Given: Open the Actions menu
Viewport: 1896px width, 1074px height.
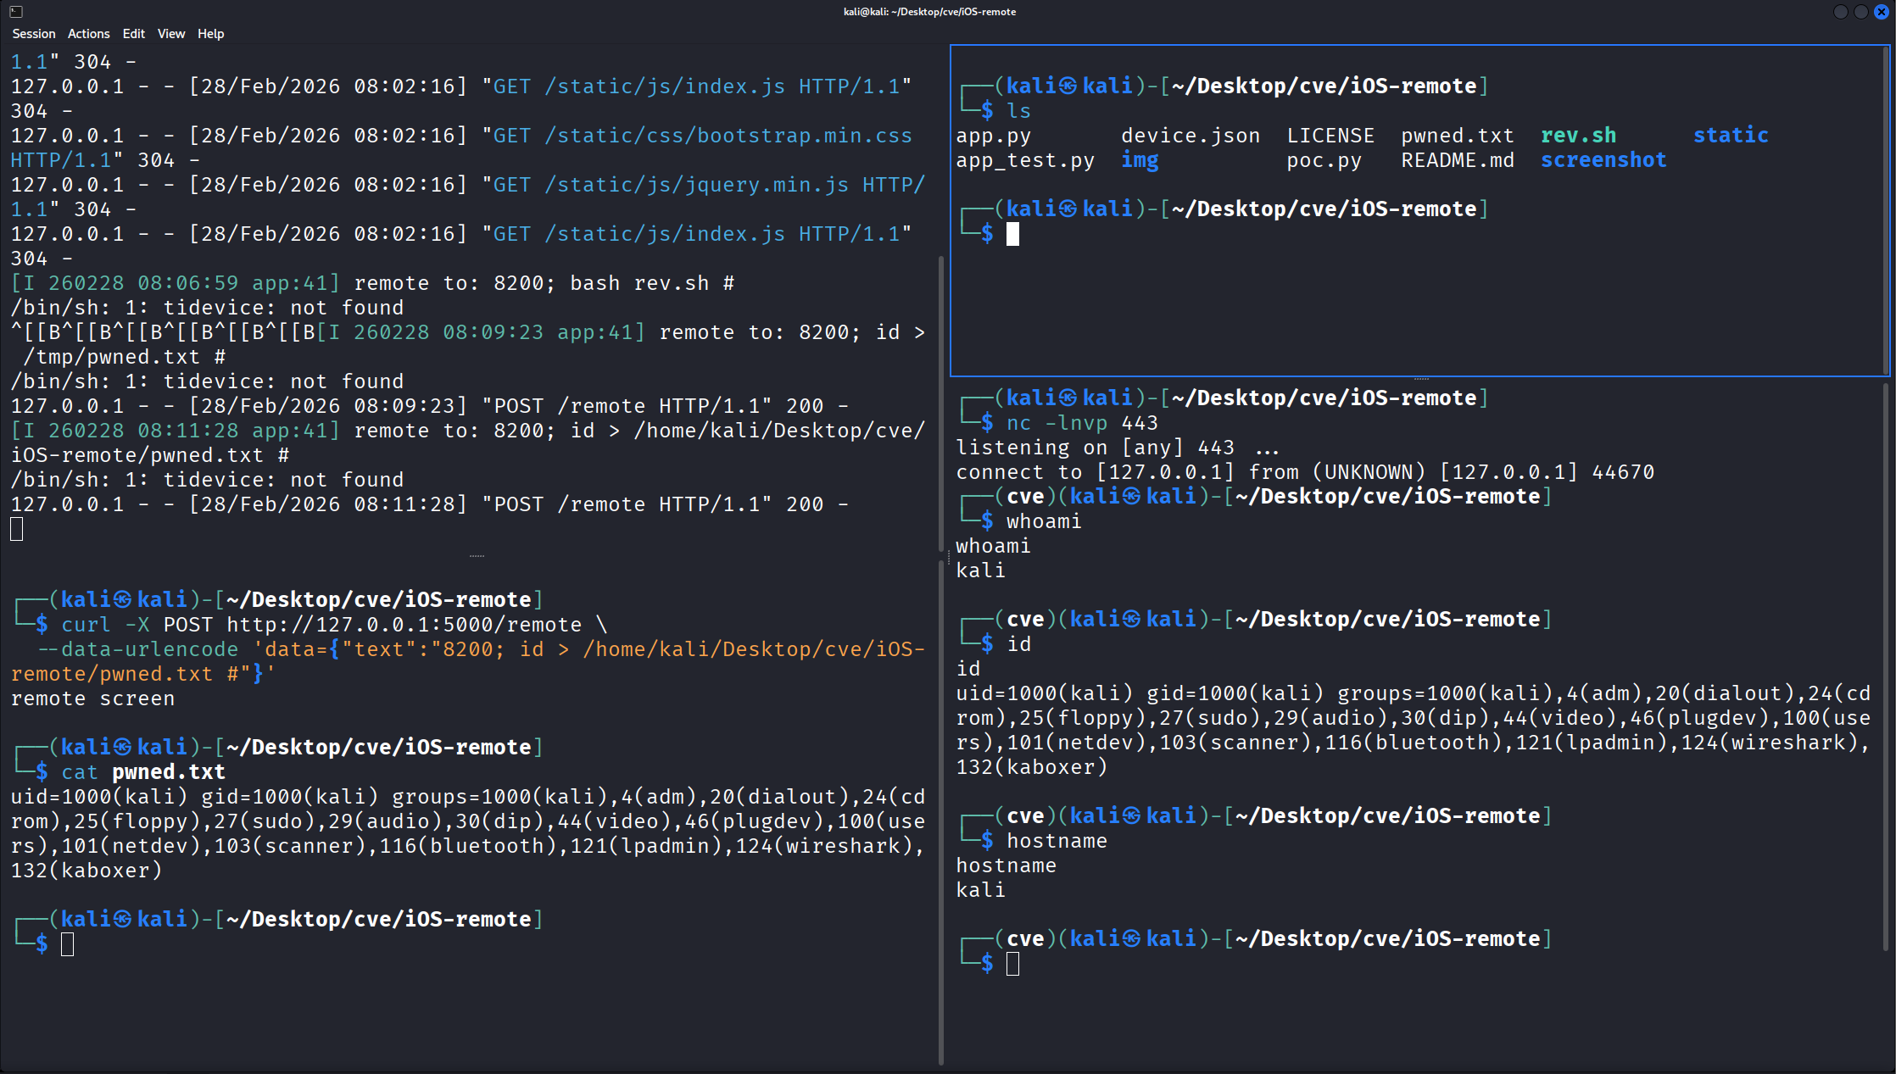Looking at the screenshot, I should [x=88, y=34].
